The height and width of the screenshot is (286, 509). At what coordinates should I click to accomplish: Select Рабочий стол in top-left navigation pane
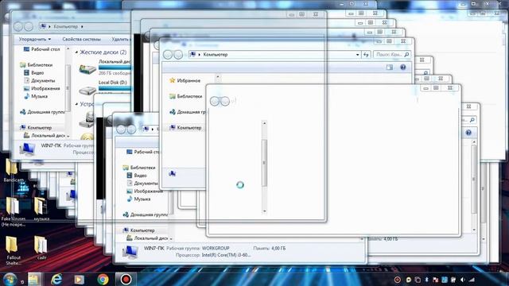point(41,49)
